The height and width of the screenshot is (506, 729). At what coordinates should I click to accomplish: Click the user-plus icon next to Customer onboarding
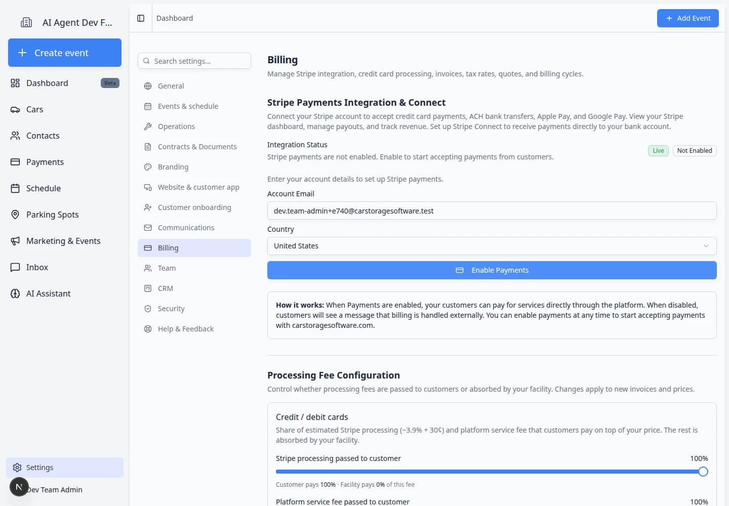[x=148, y=207]
